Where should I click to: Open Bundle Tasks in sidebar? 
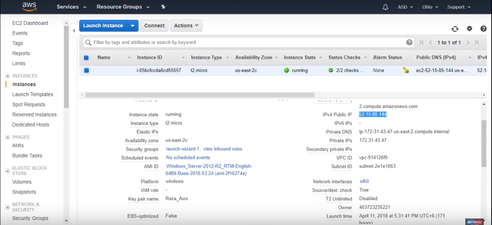(27, 156)
